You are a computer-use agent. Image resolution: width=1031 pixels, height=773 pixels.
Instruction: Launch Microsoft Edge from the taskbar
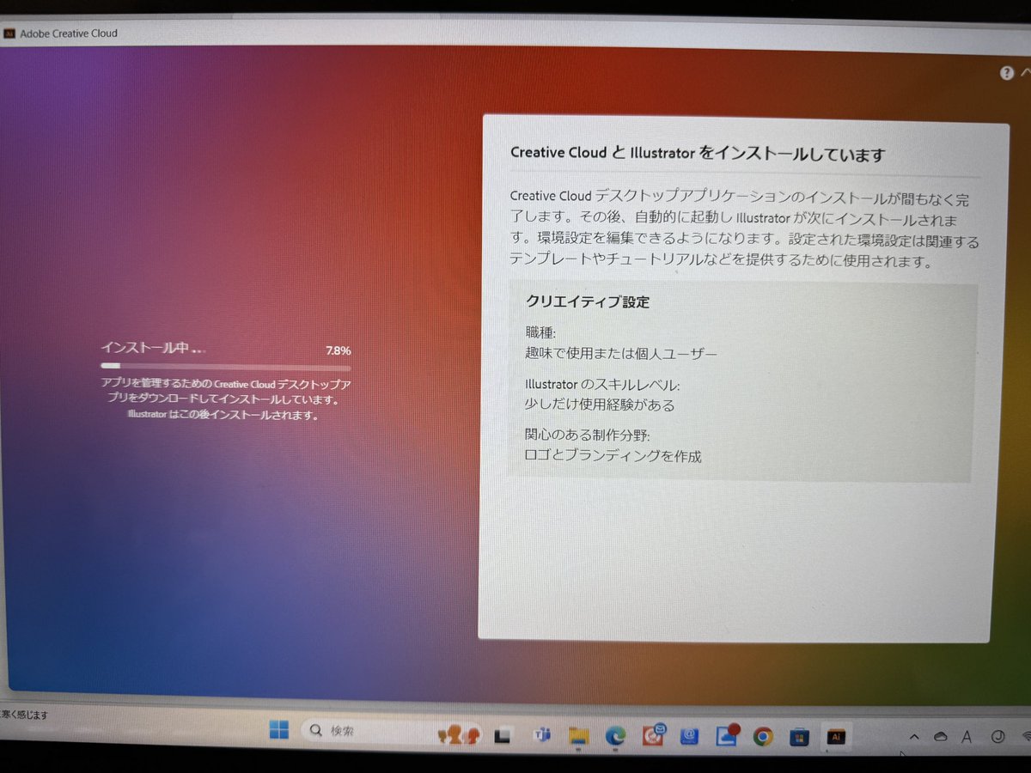tap(615, 736)
